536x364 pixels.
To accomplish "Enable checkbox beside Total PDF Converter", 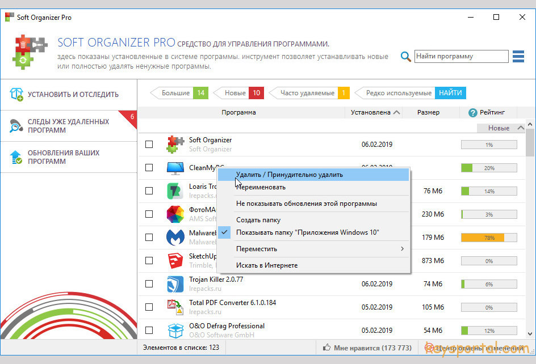I will [149, 307].
